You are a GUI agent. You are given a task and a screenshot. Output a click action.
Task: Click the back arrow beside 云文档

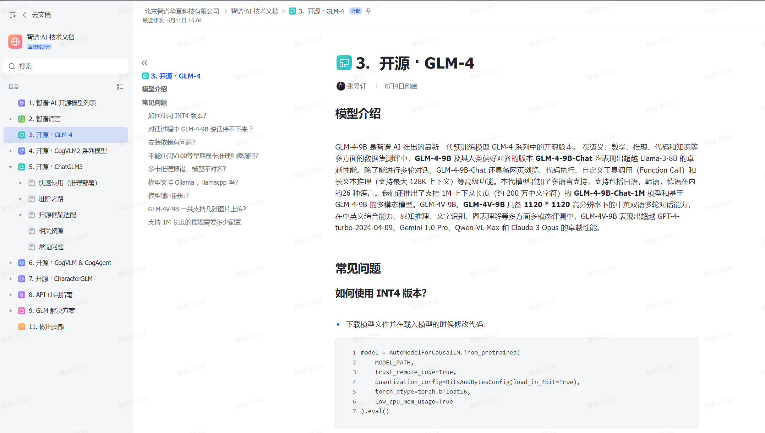pos(24,15)
